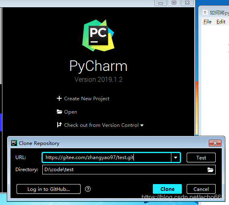
Task: Click the PyCharm logo on the welcome screen
Action: point(98,35)
